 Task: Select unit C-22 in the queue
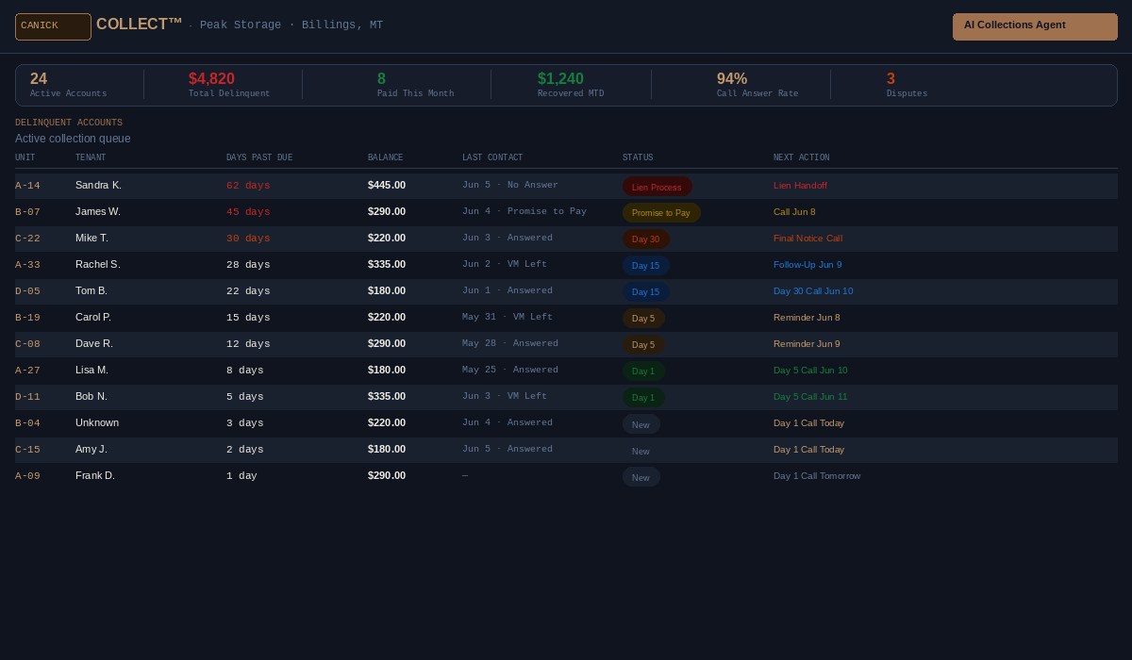pos(27,239)
